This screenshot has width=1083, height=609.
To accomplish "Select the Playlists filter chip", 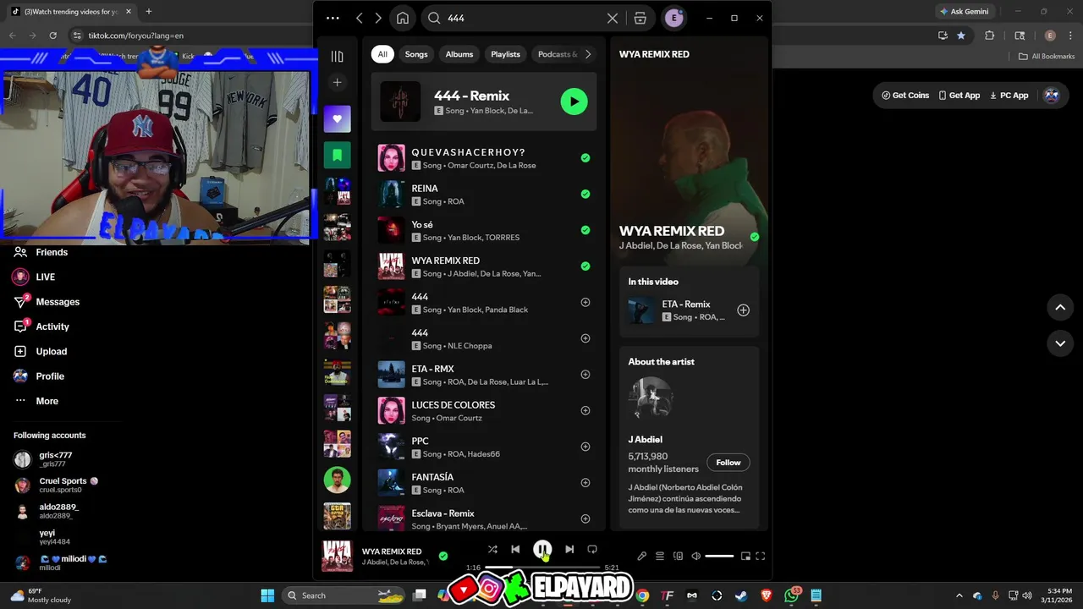I will 506,54.
